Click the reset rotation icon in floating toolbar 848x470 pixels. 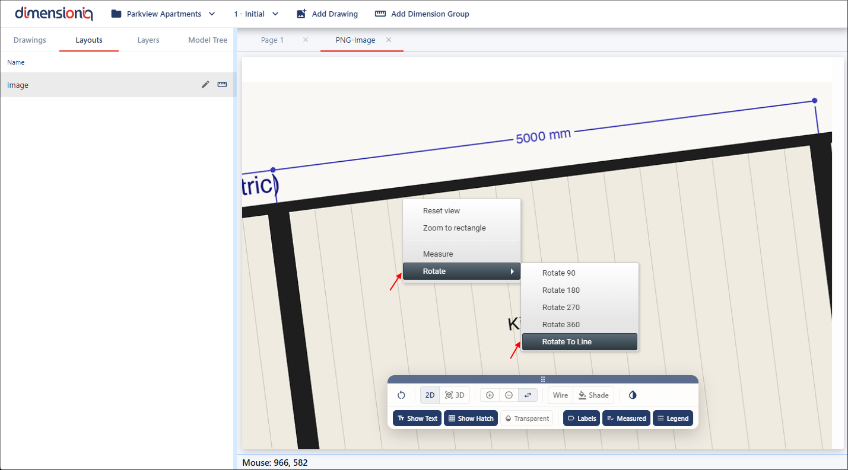[x=401, y=395]
